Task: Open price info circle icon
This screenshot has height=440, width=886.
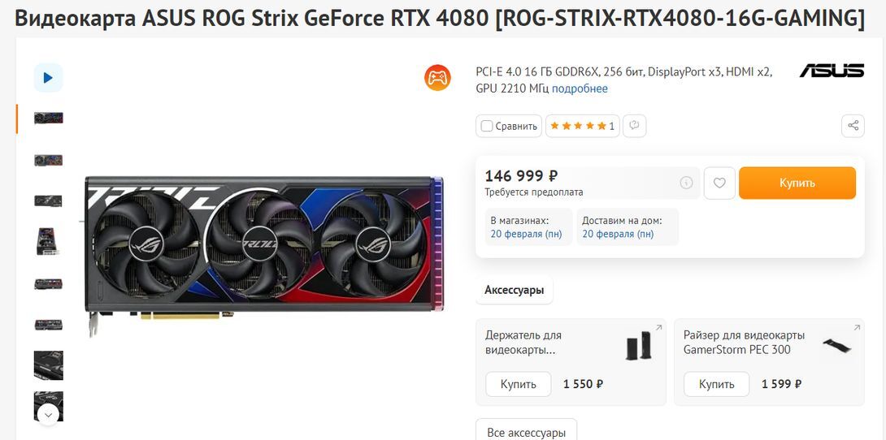Action: [x=686, y=183]
